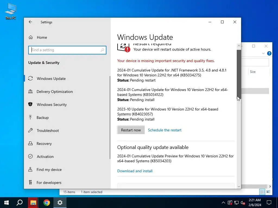This screenshot has width=278, height=208.
Task: Maximize the File Explorer window behind
Action: click(x=254, y=46)
